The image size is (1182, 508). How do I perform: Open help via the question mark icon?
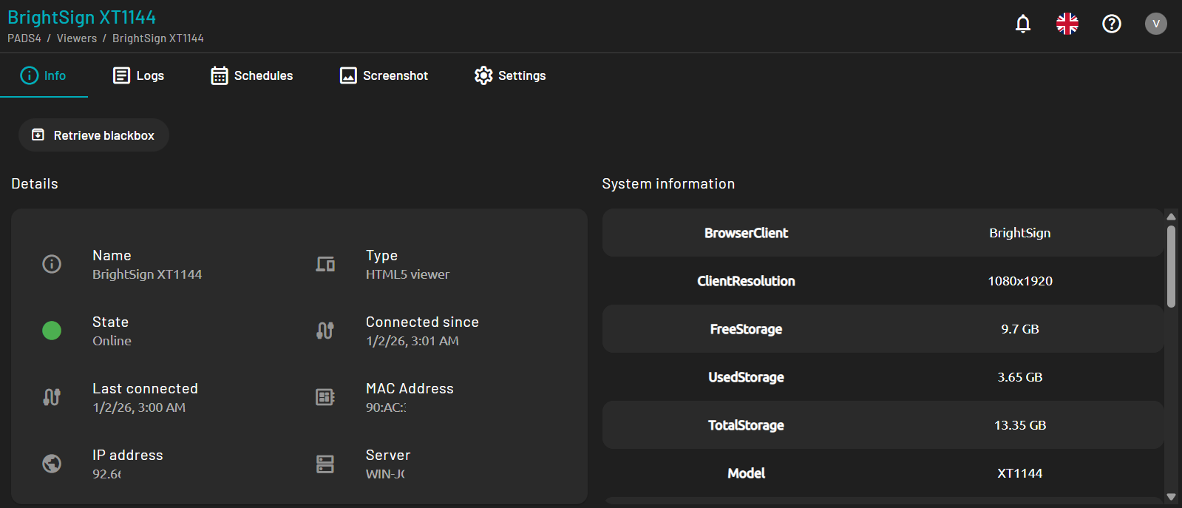pos(1112,24)
